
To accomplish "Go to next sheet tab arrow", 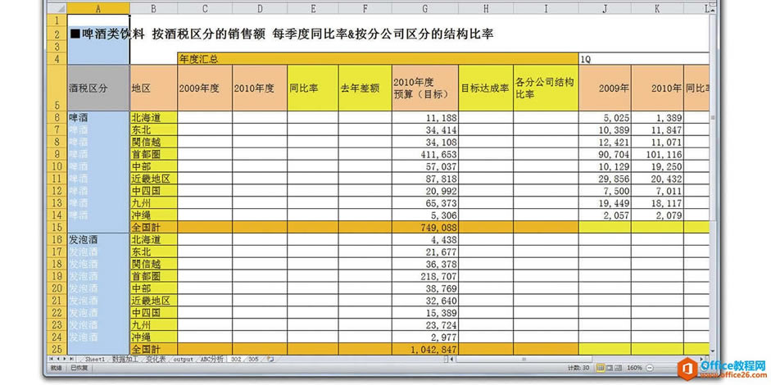I will point(65,359).
